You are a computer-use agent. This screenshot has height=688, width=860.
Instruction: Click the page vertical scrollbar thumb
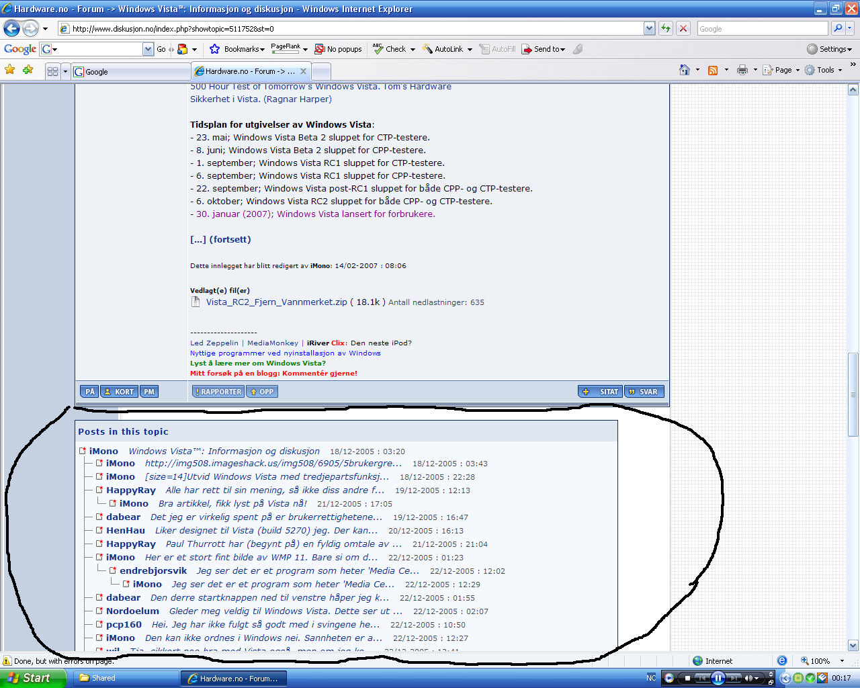853,395
